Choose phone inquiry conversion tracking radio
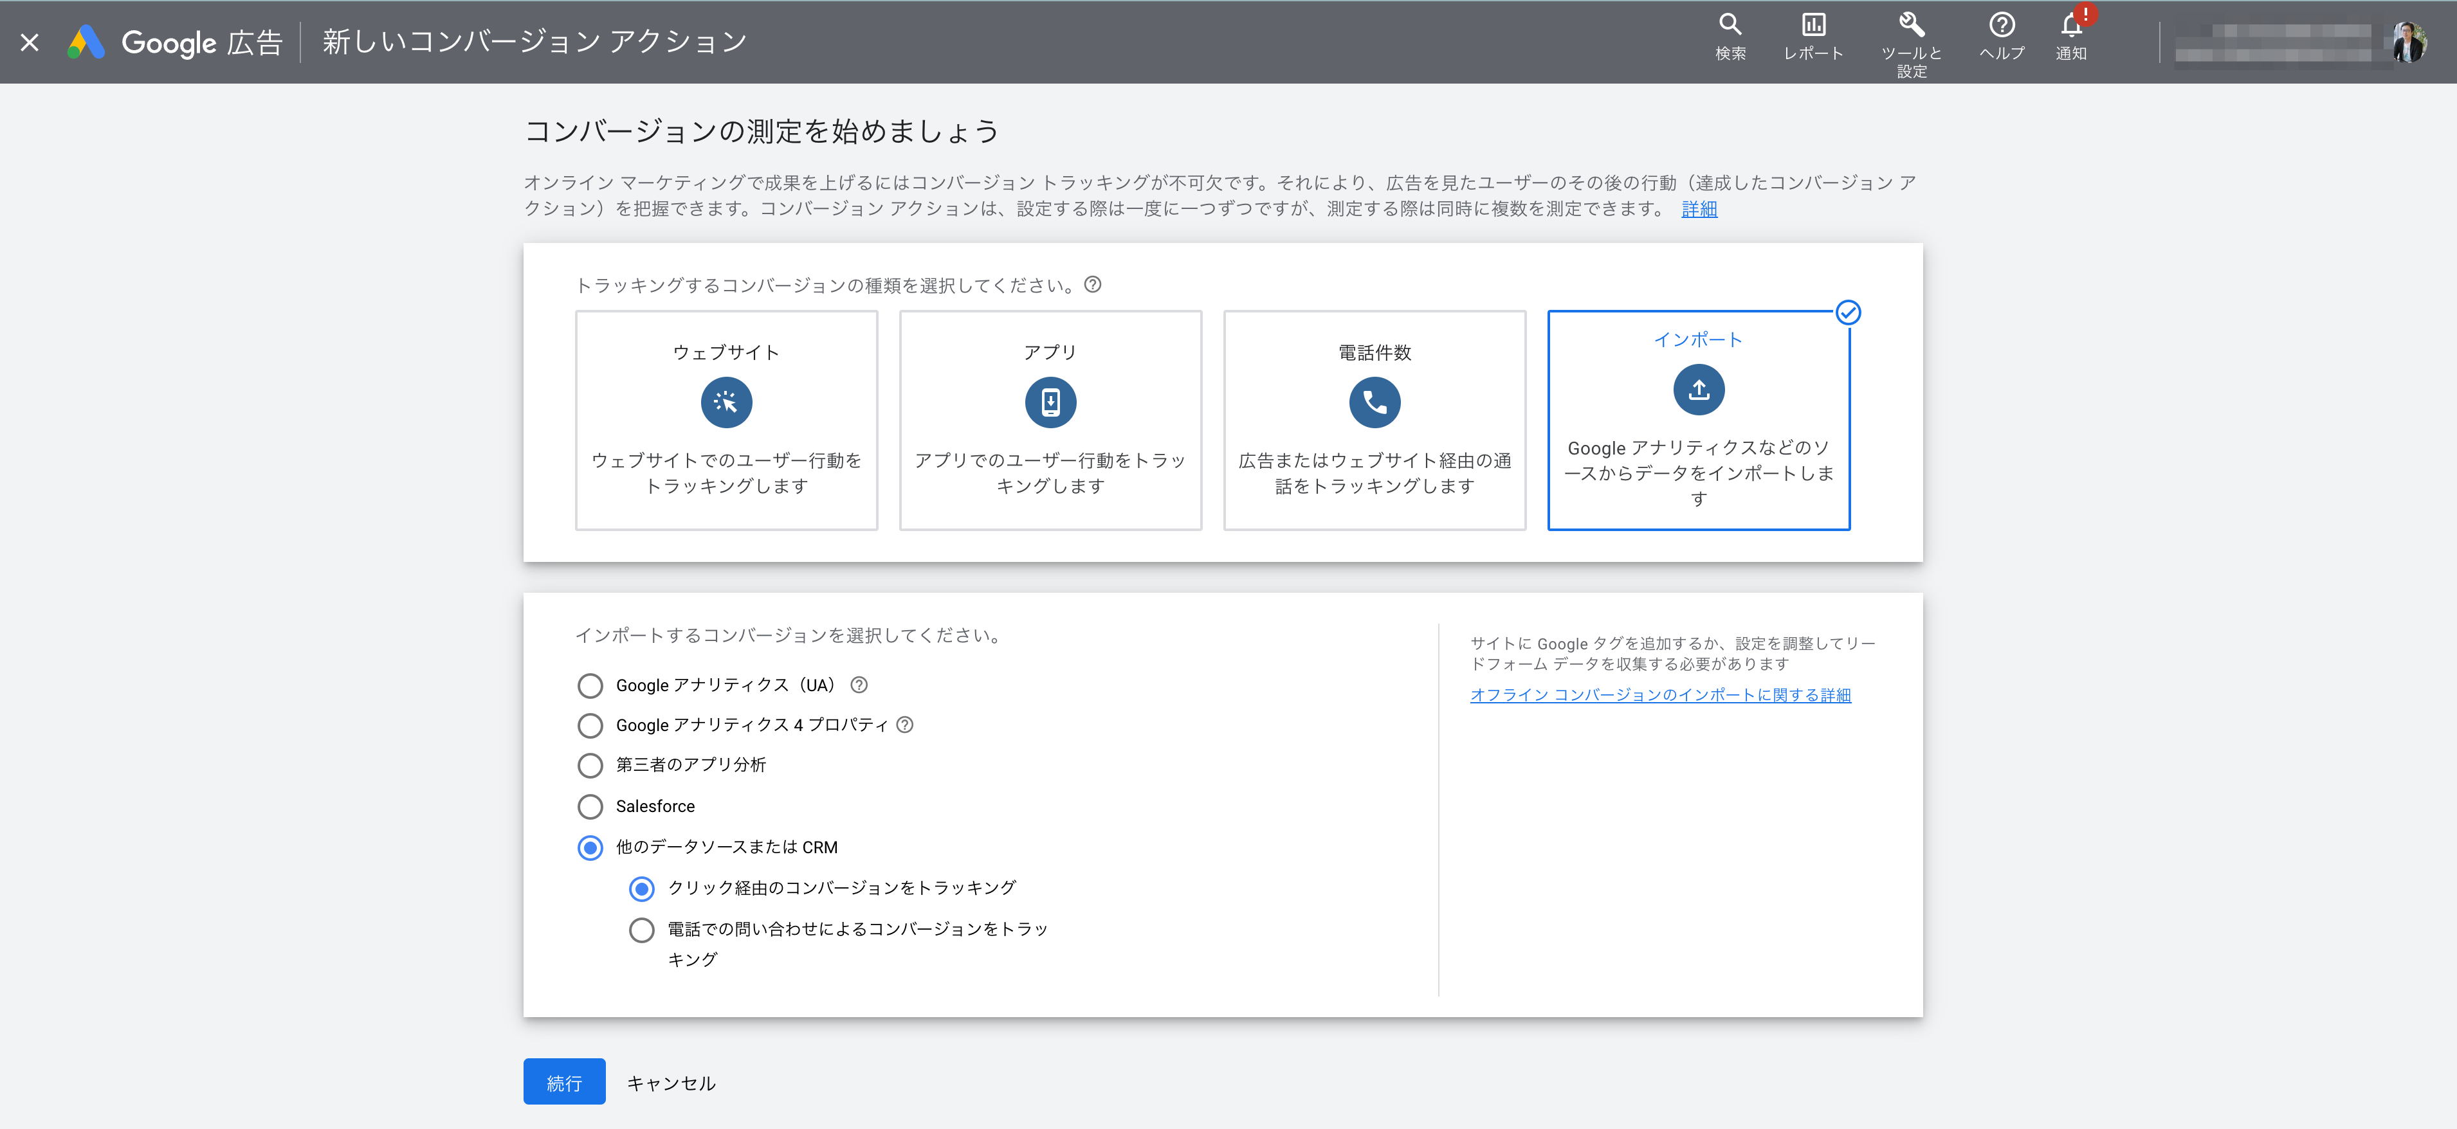This screenshot has height=1129, width=2457. pos(642,930)
